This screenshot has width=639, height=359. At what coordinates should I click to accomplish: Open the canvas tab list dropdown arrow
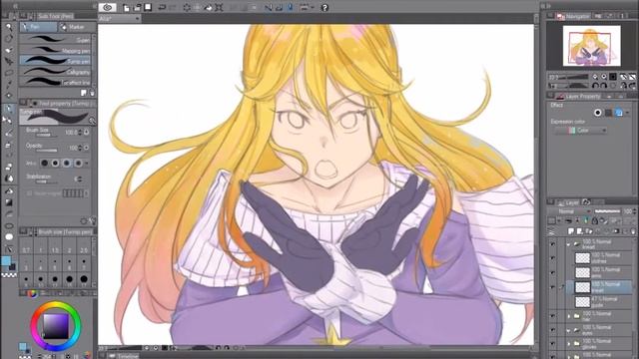[x=137, y=18]
